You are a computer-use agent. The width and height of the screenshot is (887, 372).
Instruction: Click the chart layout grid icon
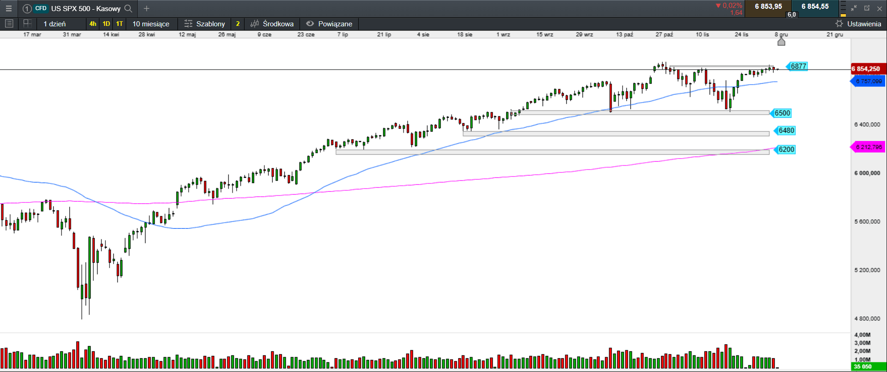pos(27,24)
